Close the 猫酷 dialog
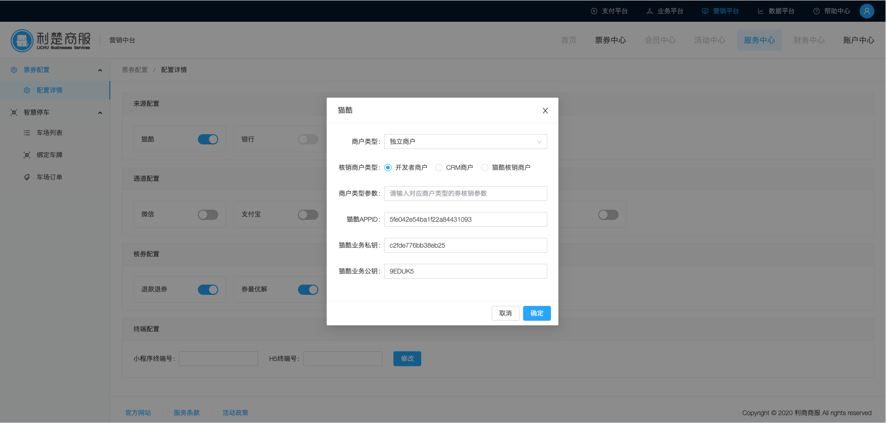This screenshot has width=886, height=423. 545,111
